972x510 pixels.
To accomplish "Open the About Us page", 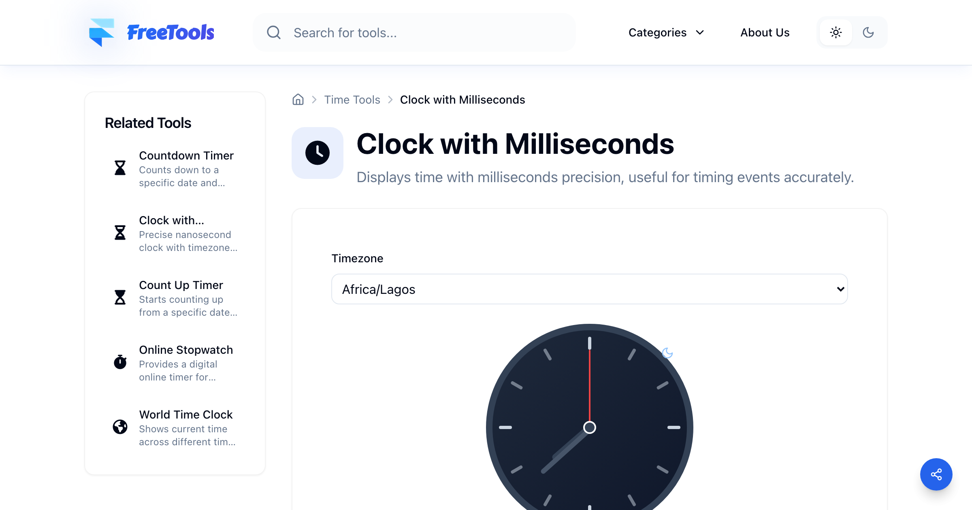I will click(765, 32).
